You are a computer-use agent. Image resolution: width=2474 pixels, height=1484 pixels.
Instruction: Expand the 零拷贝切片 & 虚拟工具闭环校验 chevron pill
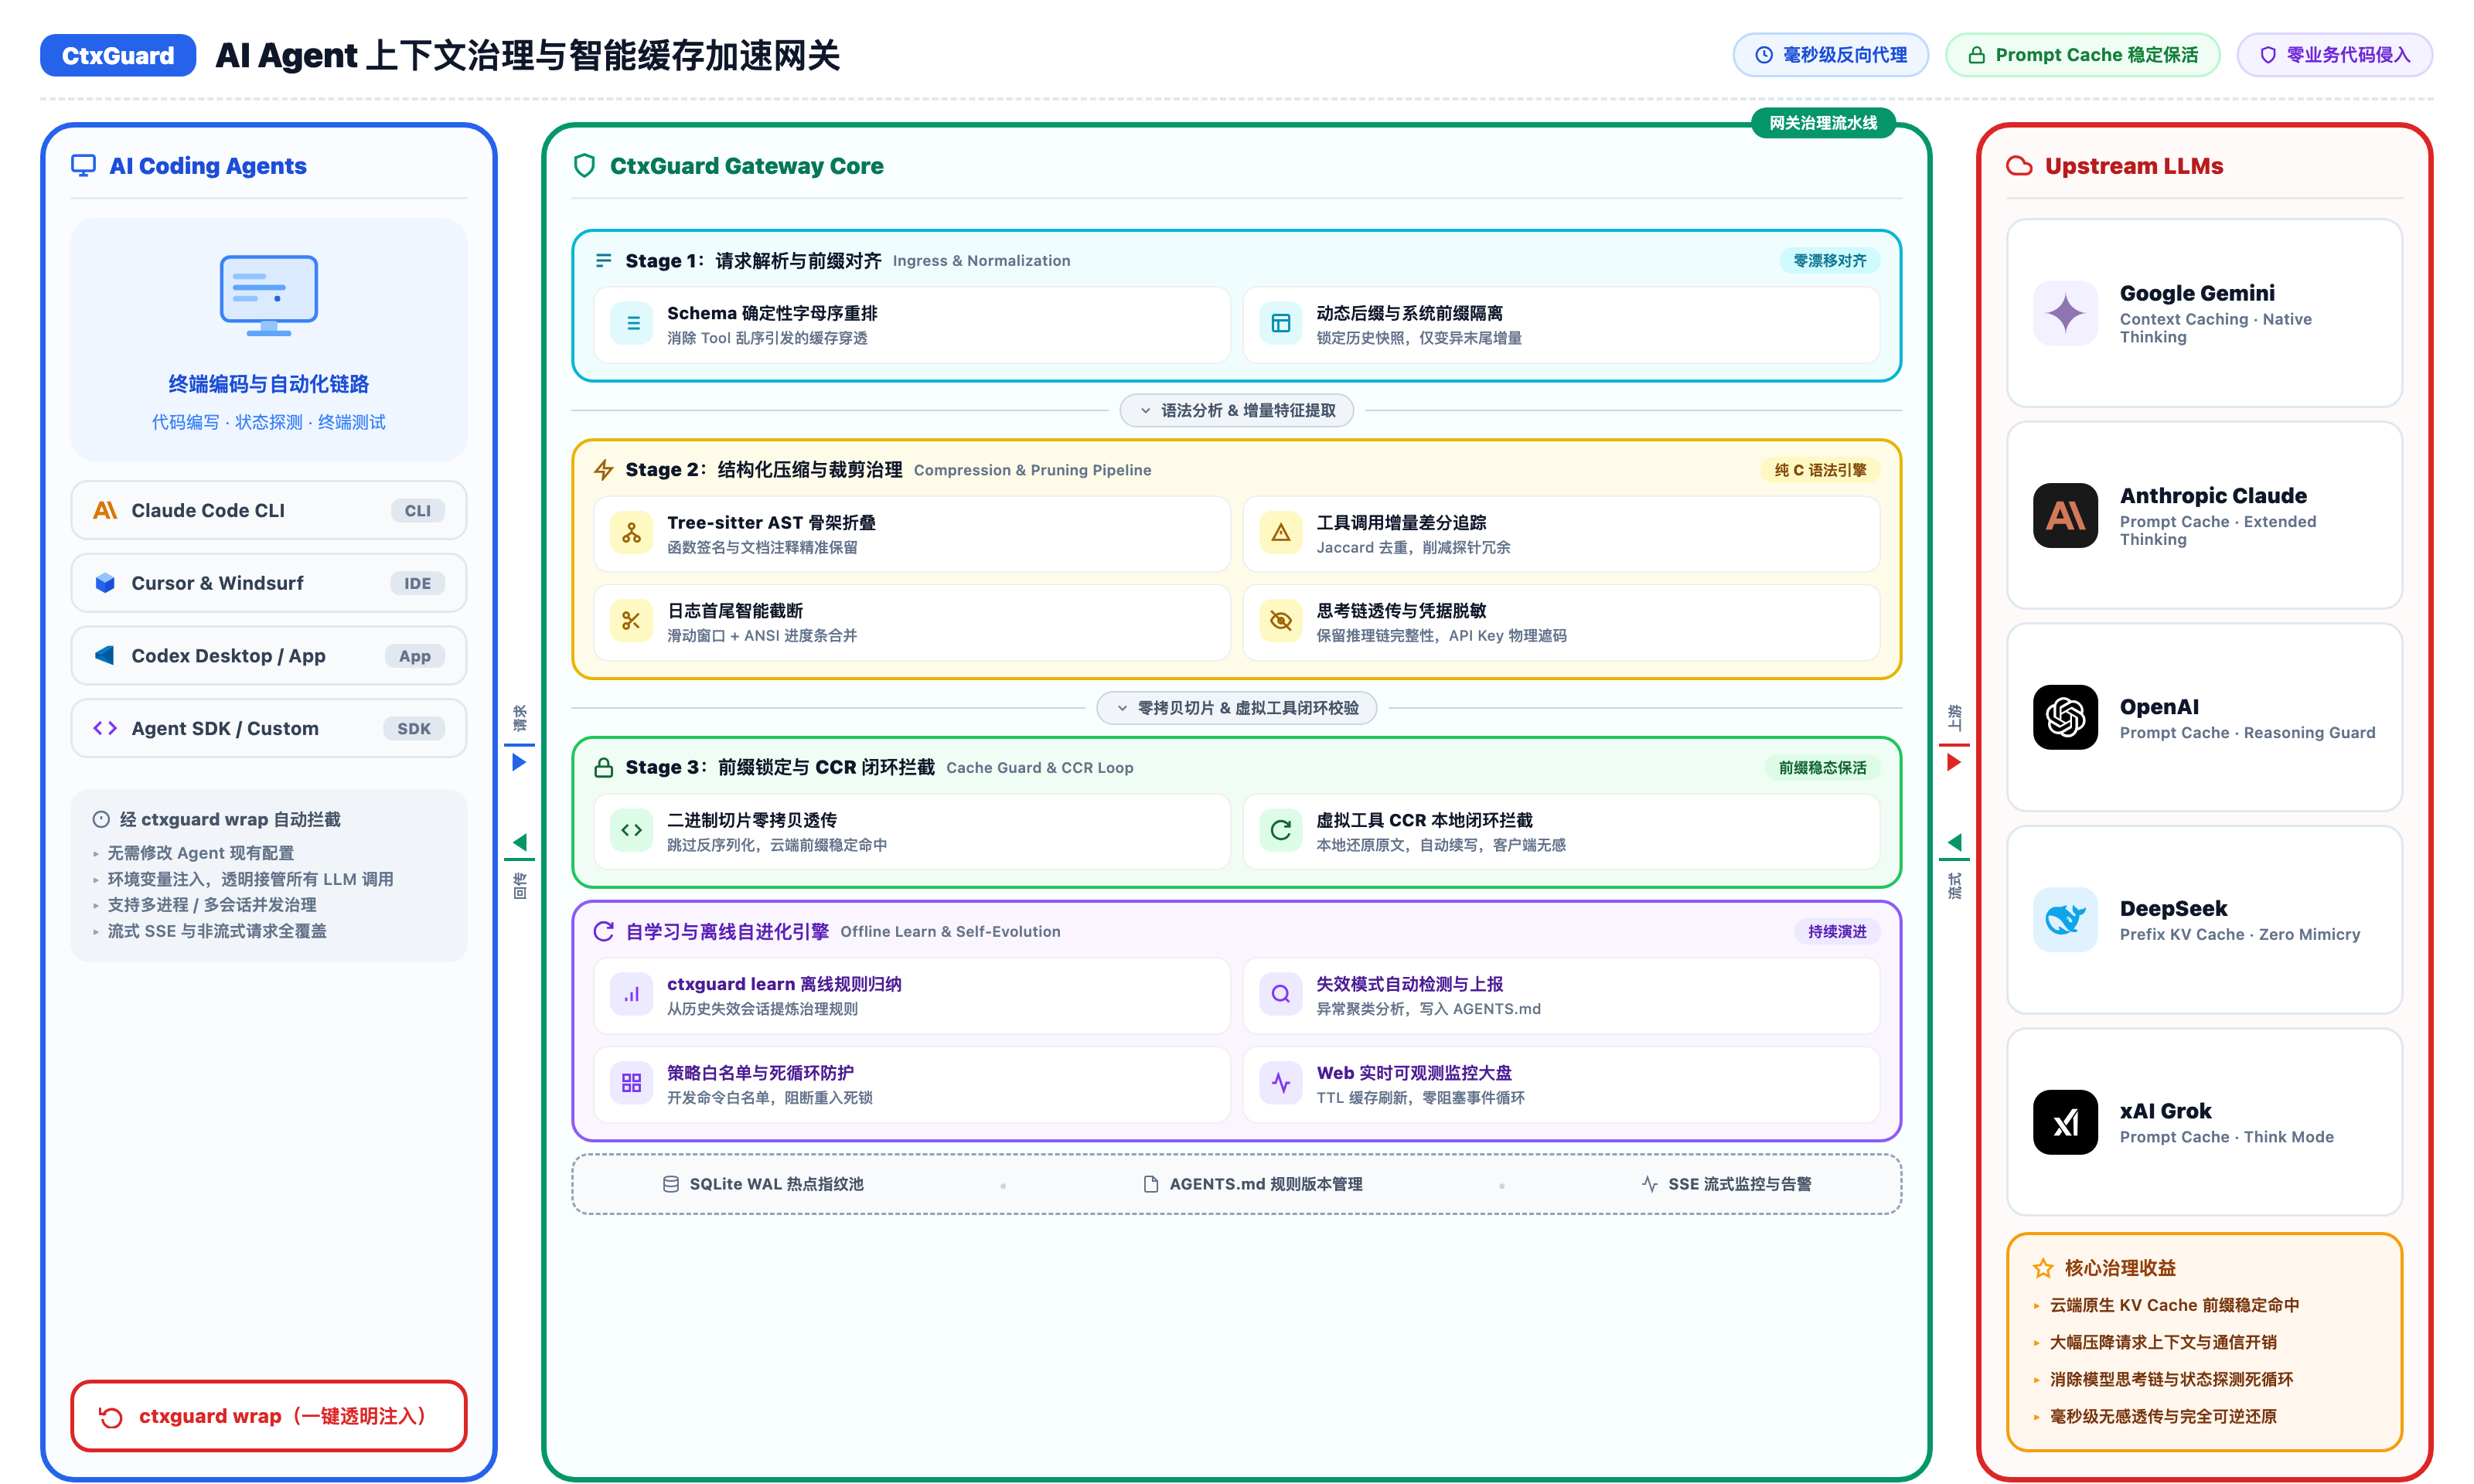point(1236,708)
